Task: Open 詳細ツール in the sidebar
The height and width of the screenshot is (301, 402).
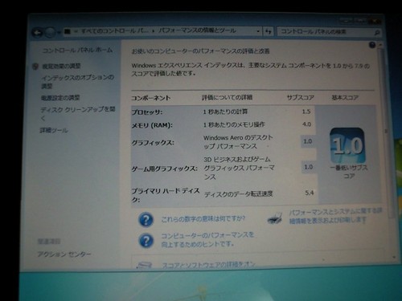Action: tap(54, 130)
